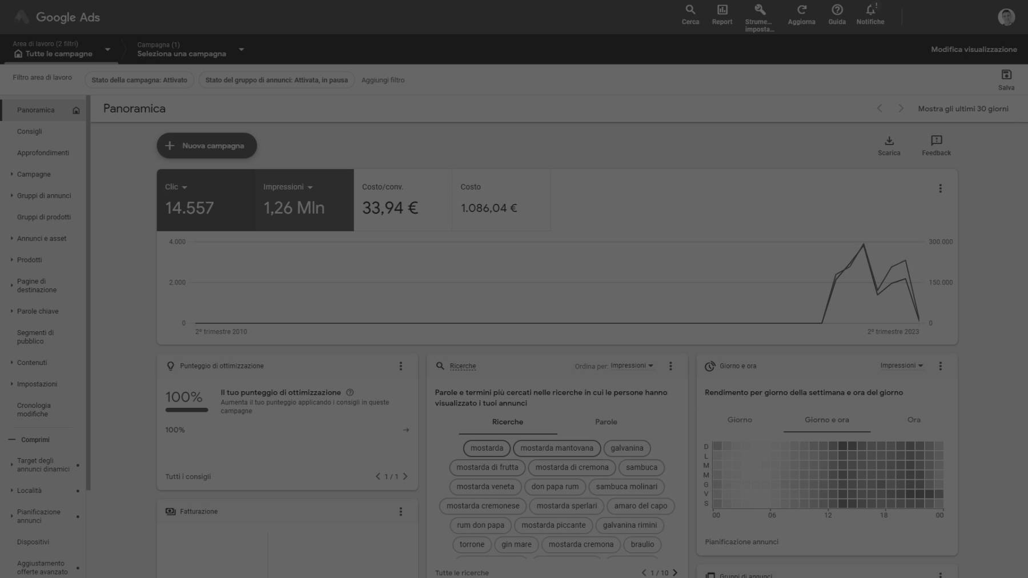Open Punteggio di ottimizzazione card three-dot menu
1028x578 pixels.
(x=400, y=366)
